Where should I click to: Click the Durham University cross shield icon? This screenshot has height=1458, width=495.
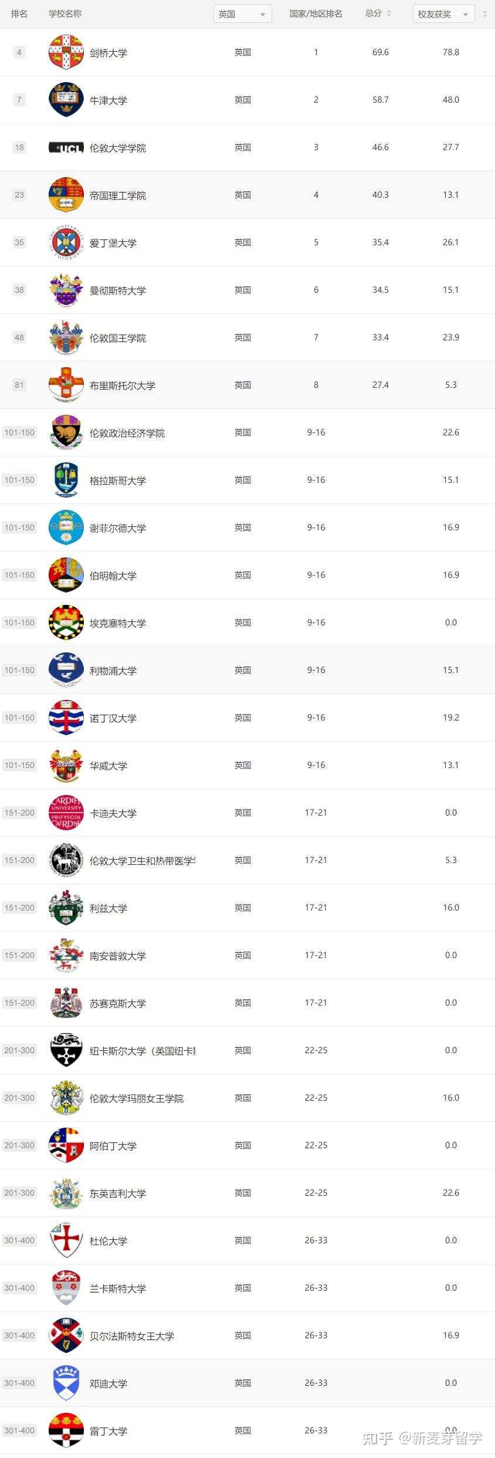click(x=66, y=1241)
